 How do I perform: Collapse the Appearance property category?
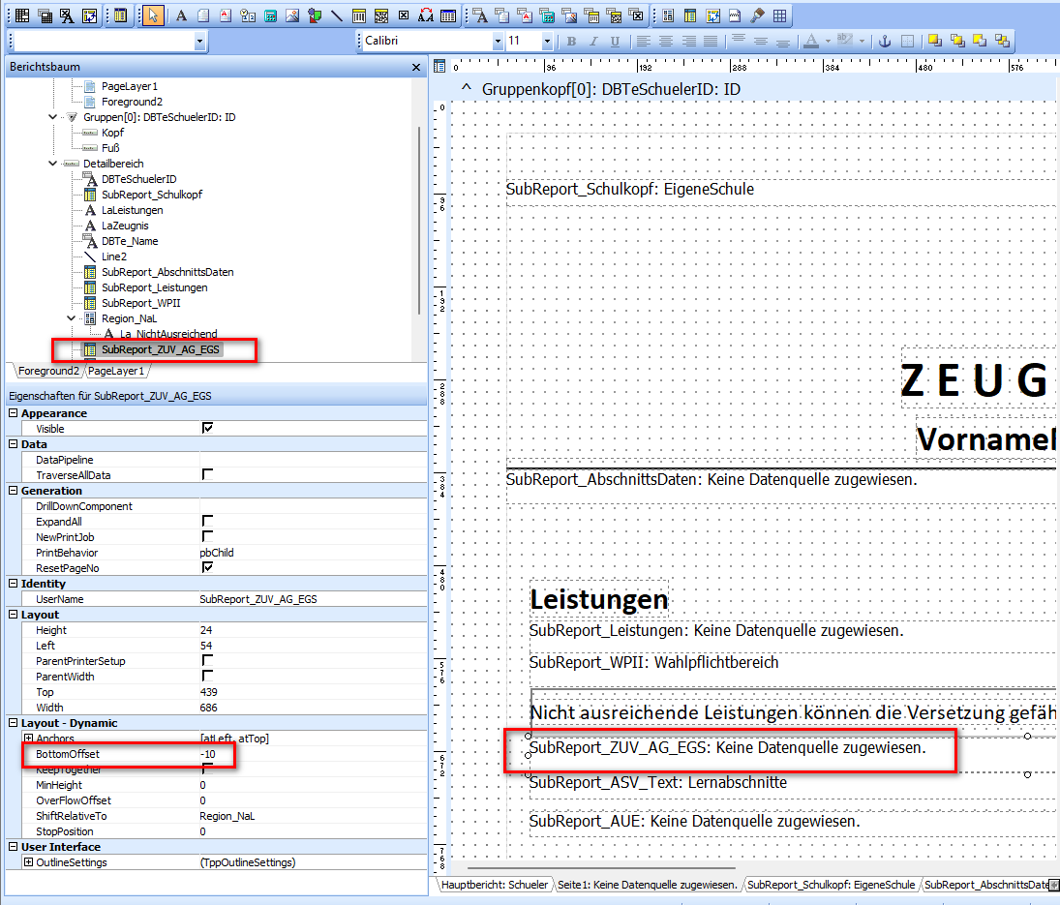[x=13, y=413]
